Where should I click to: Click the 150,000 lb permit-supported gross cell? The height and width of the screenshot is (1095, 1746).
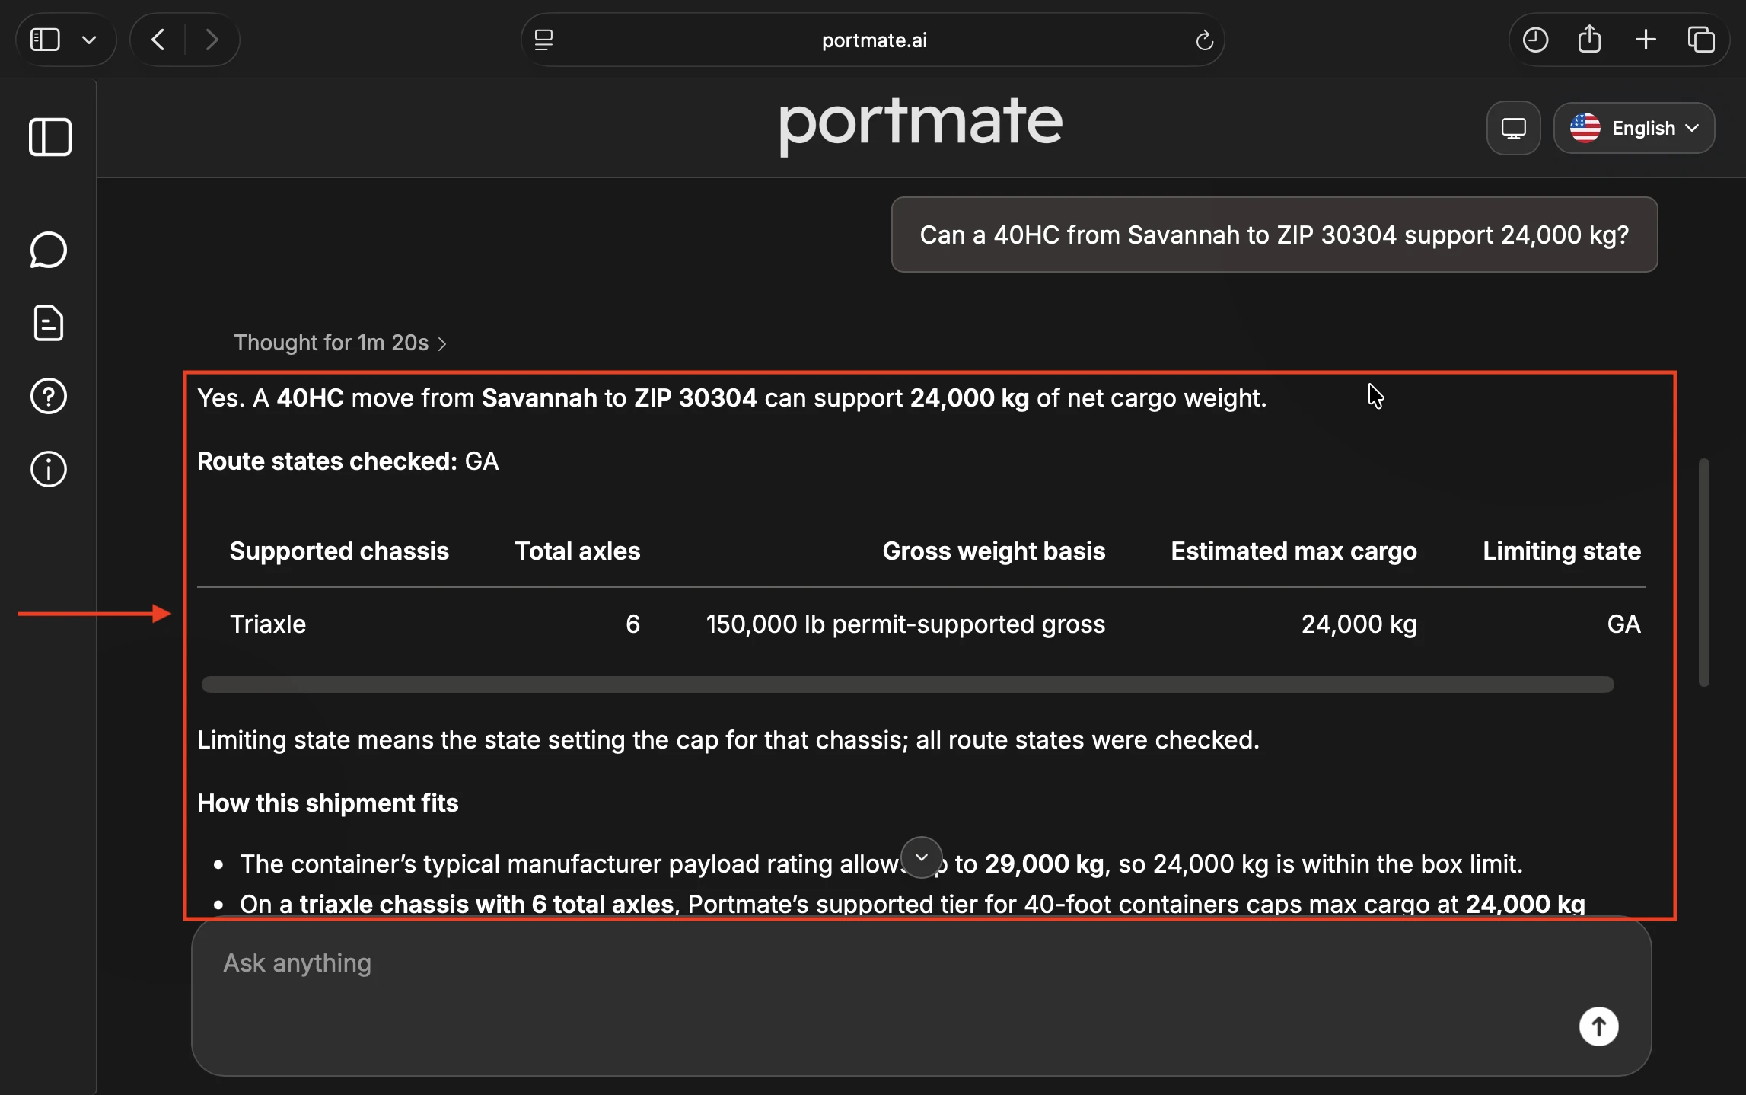click(x=906, y=624)
